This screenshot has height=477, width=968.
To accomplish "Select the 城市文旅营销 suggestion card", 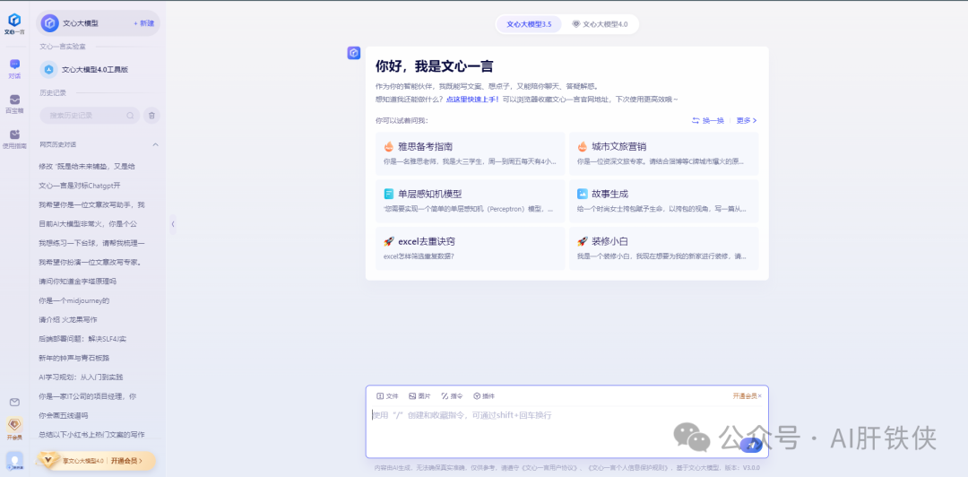I will coord(663,153).
